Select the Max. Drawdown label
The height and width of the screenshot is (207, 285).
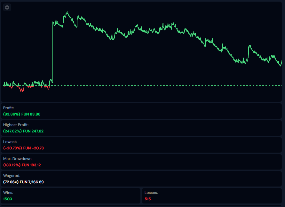(x=18, y=159)
